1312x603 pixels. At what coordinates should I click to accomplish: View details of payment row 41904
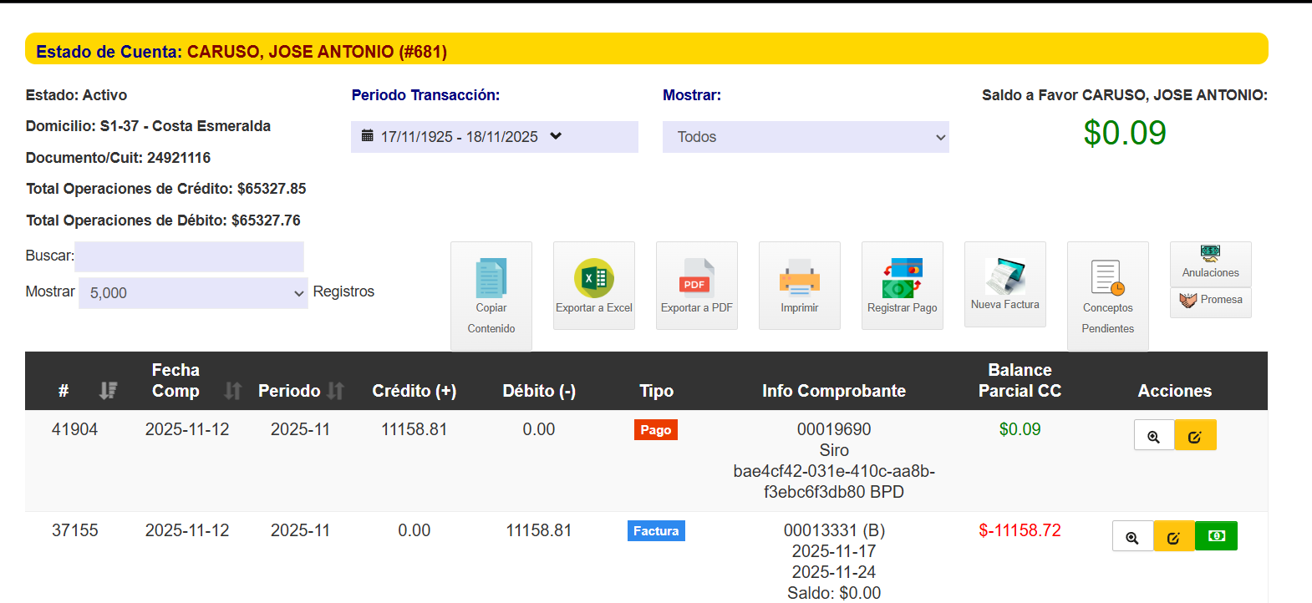1153,436
